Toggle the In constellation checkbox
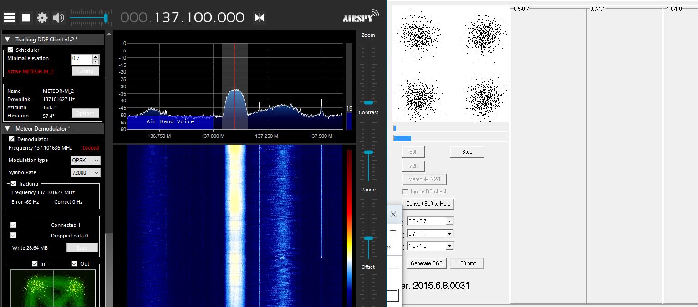Screen dimensions: 698x307 click(x=35, y=263)
